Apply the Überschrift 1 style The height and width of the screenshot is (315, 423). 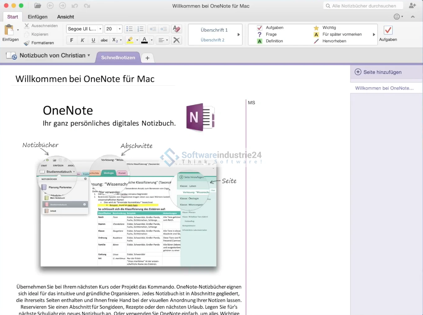[214, 30]
